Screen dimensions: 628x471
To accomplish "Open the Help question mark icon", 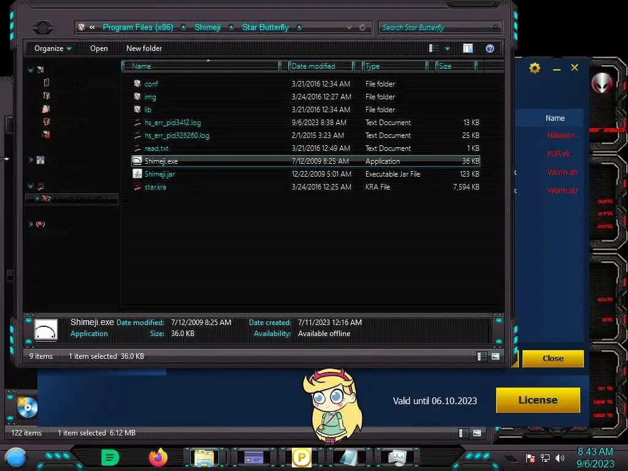I will (x=490, y=48).
